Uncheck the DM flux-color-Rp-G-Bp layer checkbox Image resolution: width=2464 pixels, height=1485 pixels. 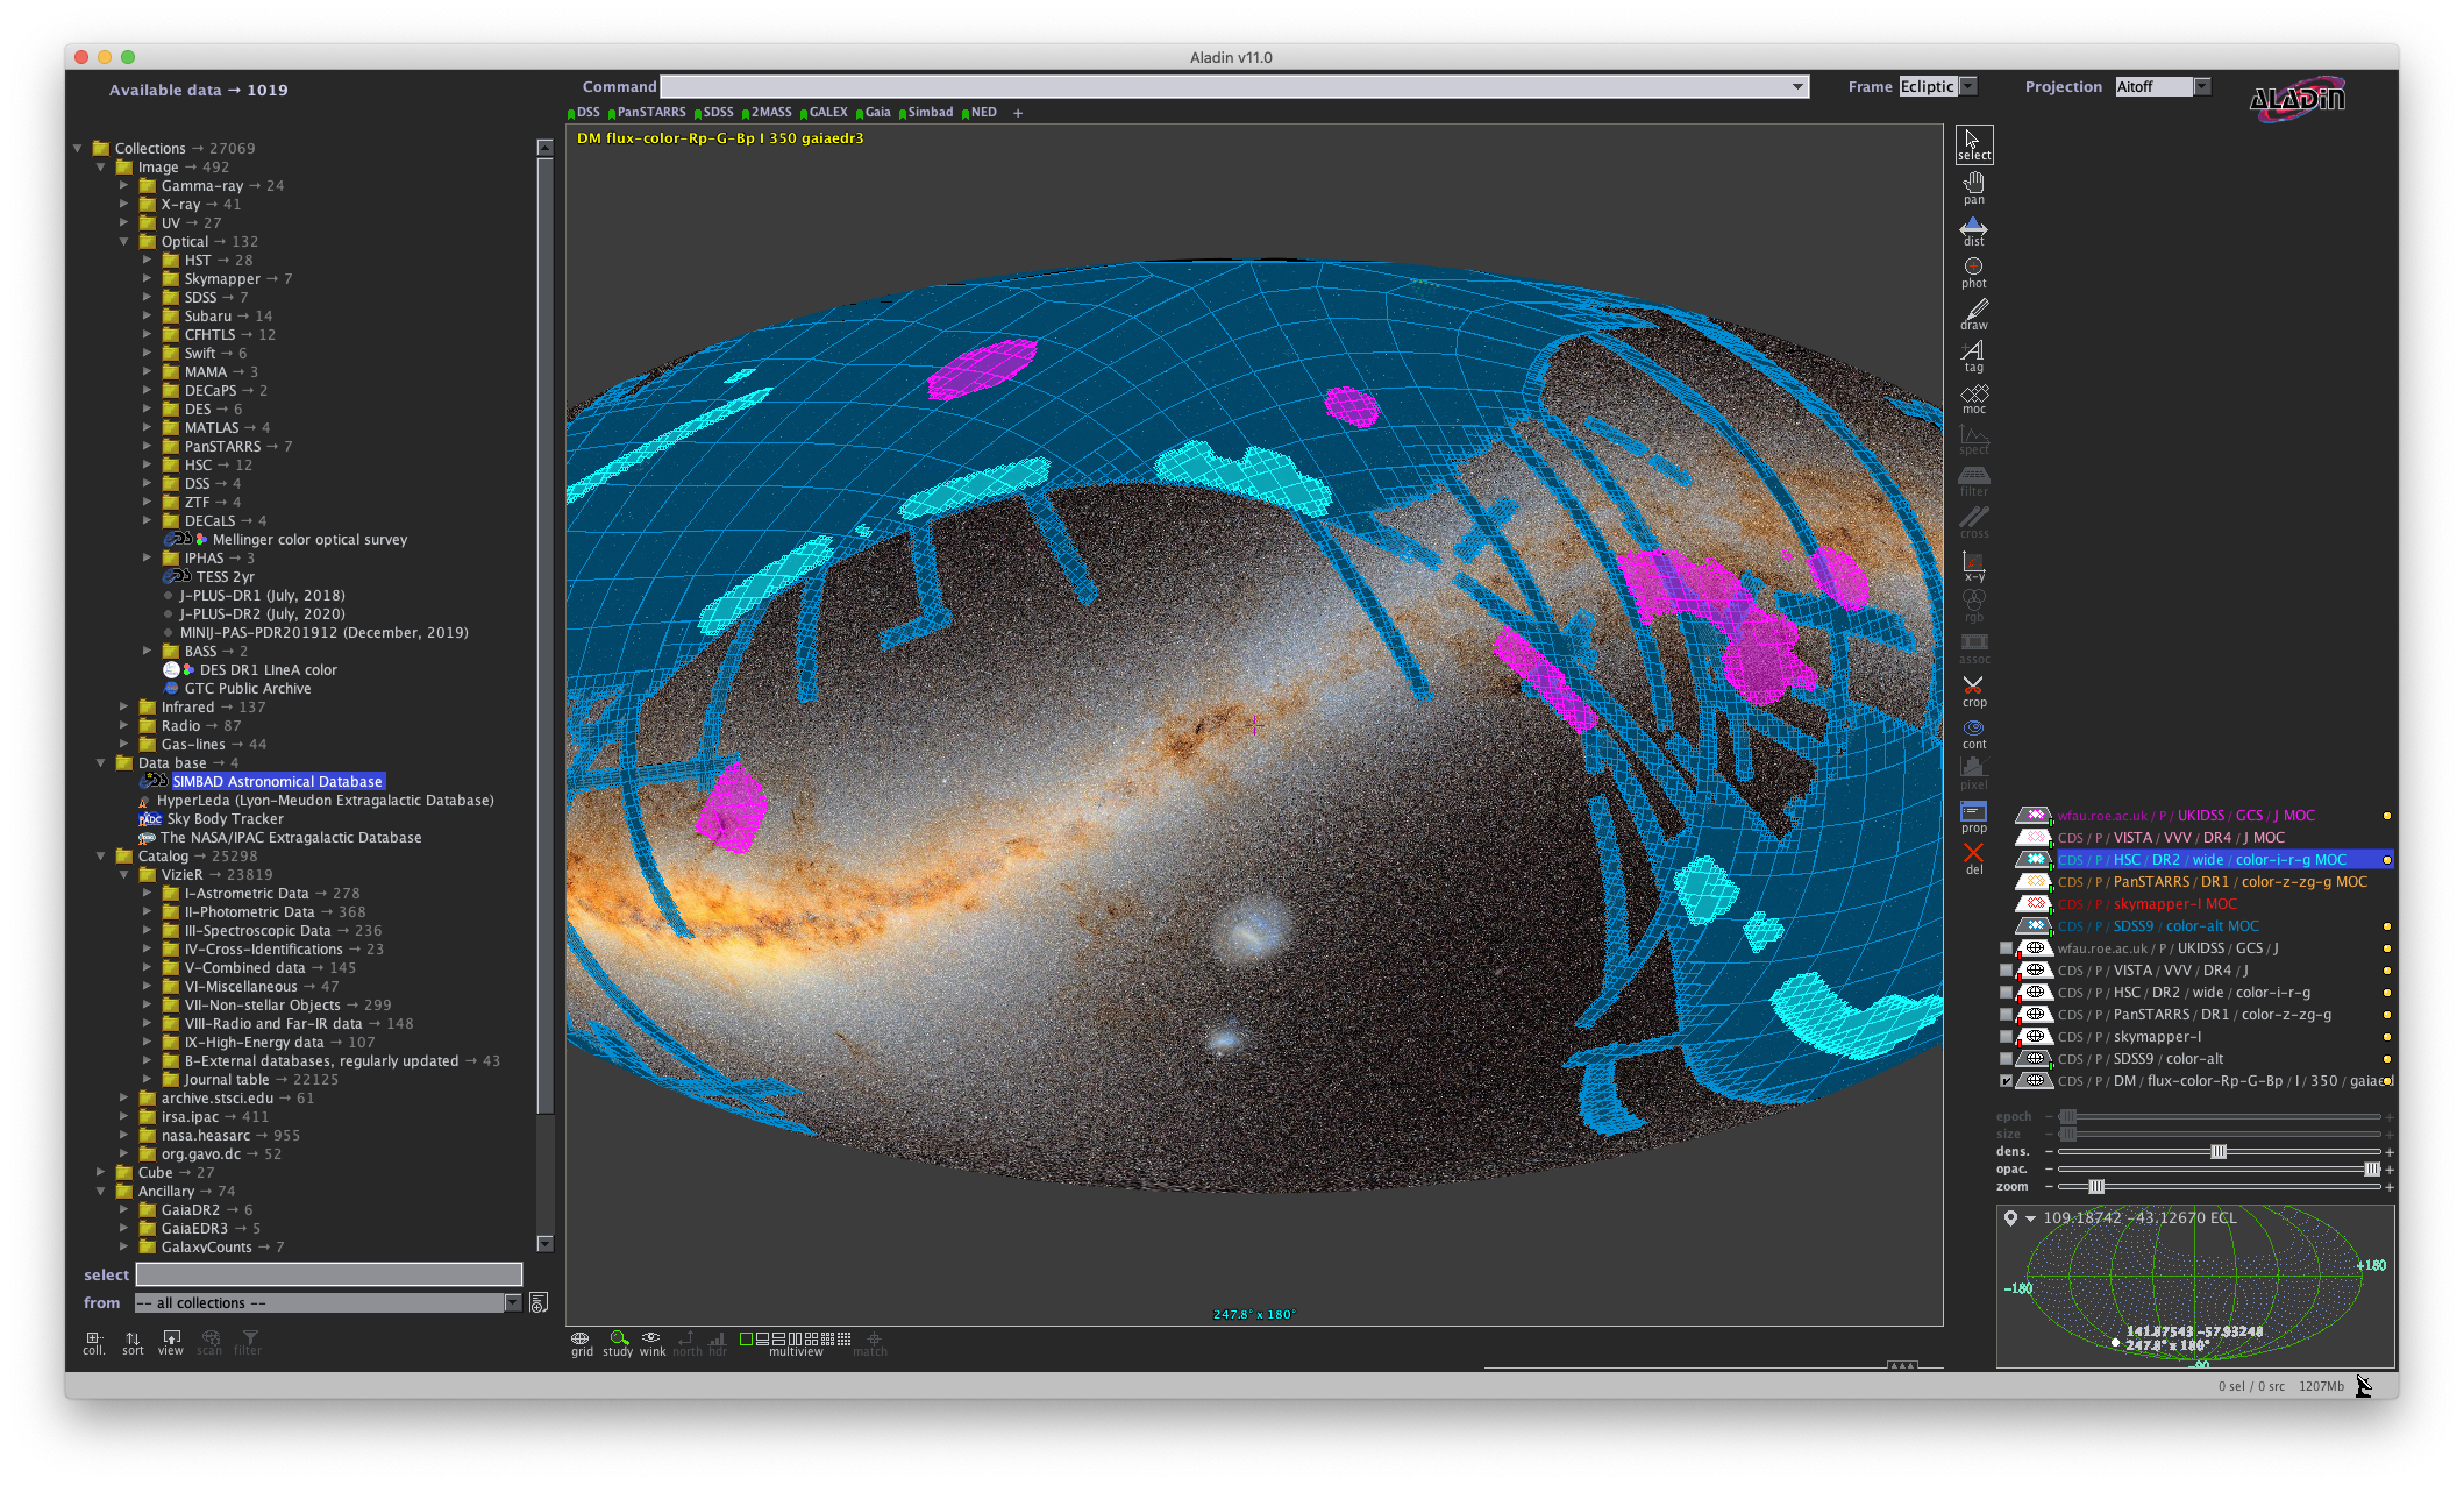click(x=2006, y=1081)
